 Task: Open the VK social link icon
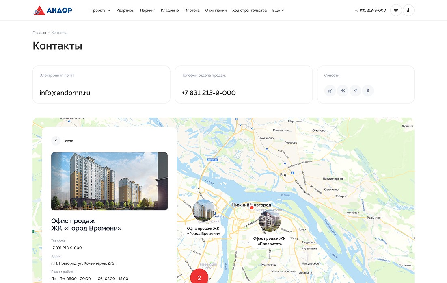click(x=343, y=91)
